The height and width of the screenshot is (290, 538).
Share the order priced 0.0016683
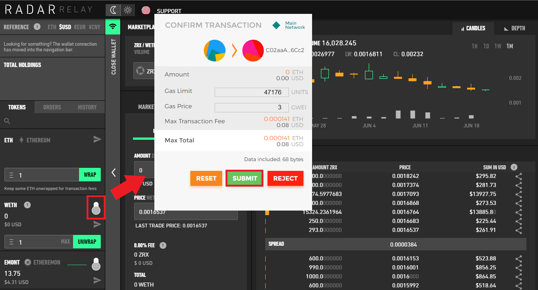click(x=519, y=221)
